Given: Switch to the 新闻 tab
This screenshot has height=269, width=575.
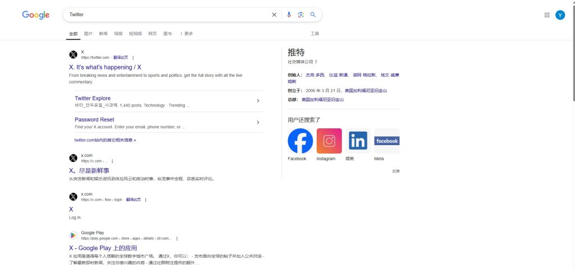Looking at the screenshot, I should click(x=103, y=34).
